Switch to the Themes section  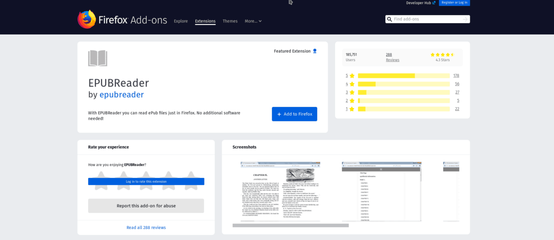230,21
